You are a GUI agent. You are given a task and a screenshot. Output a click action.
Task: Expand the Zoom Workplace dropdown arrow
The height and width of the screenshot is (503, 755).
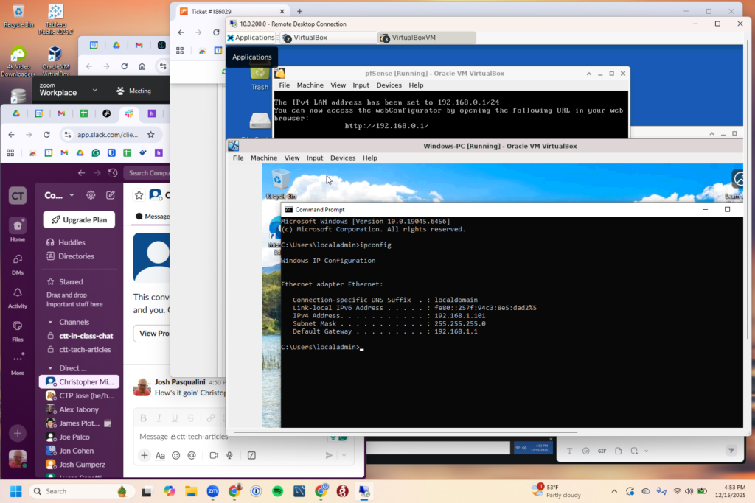pos(94,91)
